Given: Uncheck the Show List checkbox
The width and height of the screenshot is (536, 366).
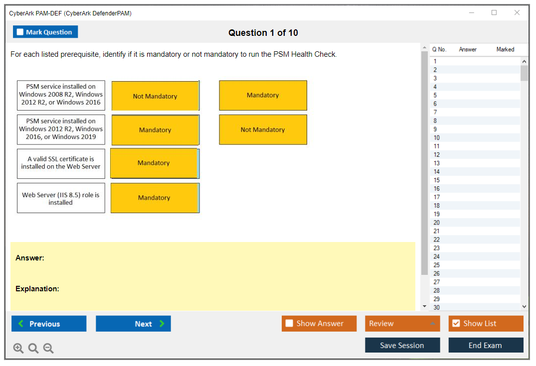Looking at the screenshot, I should click(x=456, y=324).
